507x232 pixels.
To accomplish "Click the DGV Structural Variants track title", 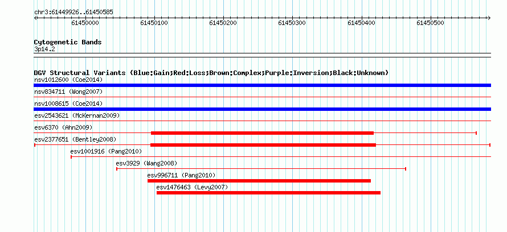I will 211,73.
